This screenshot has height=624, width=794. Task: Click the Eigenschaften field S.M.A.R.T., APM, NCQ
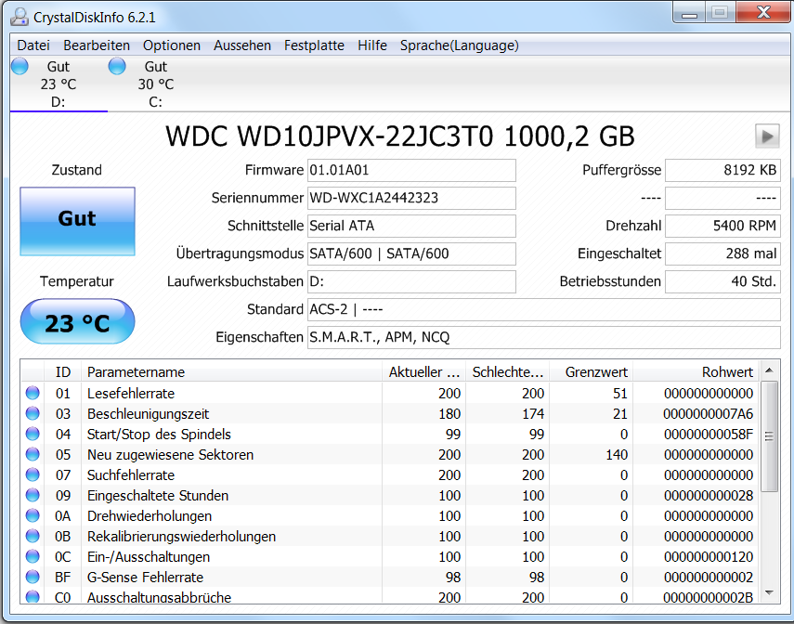pos(544,337)
